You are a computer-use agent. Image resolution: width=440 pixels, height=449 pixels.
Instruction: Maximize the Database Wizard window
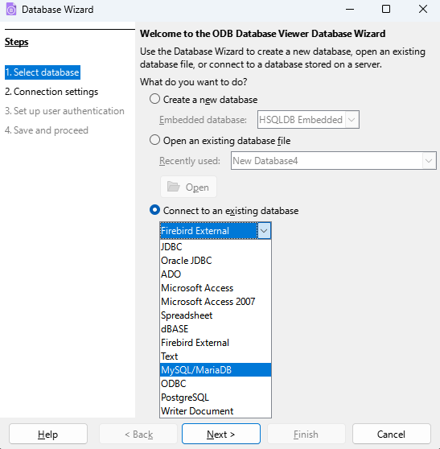coord(386,9)
